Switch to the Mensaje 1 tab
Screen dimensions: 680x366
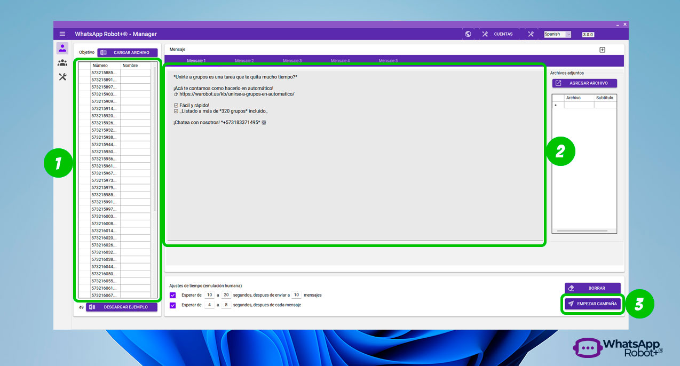[196, 61]
